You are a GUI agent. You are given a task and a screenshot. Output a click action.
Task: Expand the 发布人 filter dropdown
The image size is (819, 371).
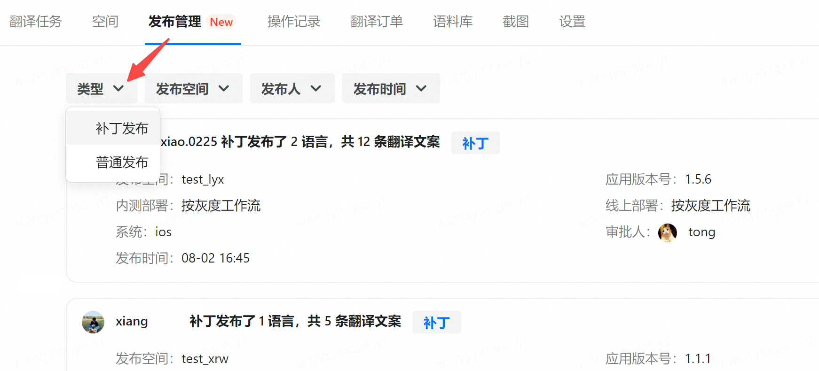point(291,88)
